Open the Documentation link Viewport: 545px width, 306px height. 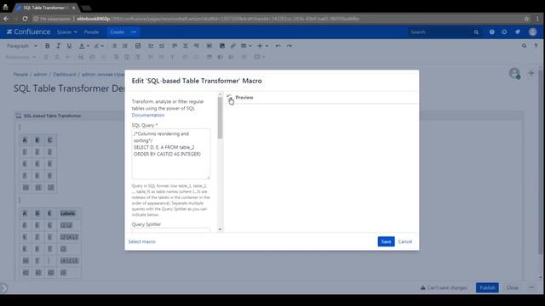click(148, 116)
